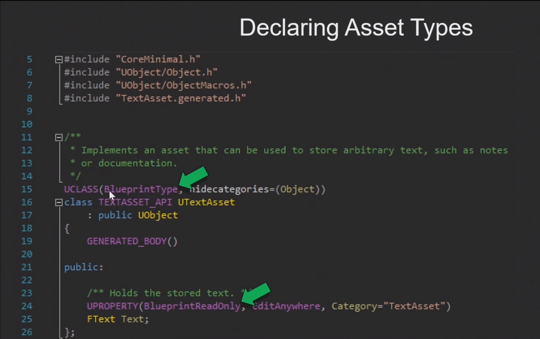Viewport: 540px width, 339px height.
Task: Collapse the comment block at line 11
Action: coord(58,137)
